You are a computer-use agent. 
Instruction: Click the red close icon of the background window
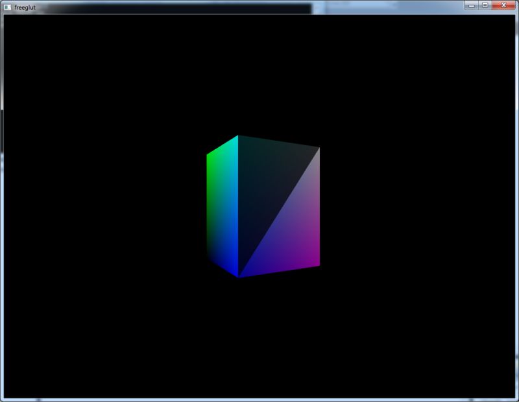(503, 5)
